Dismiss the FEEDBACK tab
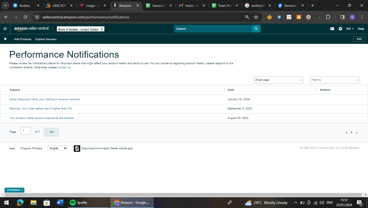This screenshot has width=368, height=208. [x=22, y=190]
